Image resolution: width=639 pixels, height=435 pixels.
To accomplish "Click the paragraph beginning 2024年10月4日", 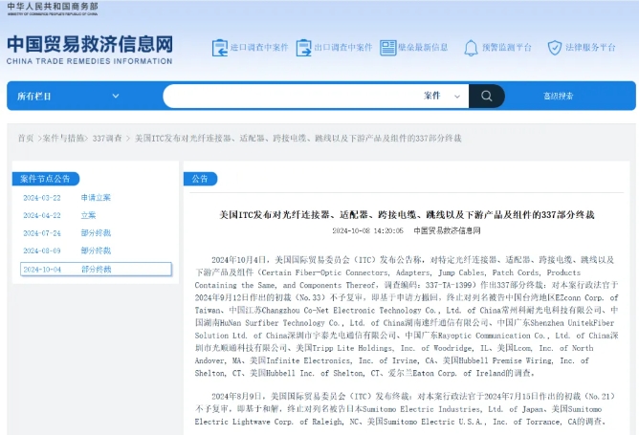I will click(407, 316).
